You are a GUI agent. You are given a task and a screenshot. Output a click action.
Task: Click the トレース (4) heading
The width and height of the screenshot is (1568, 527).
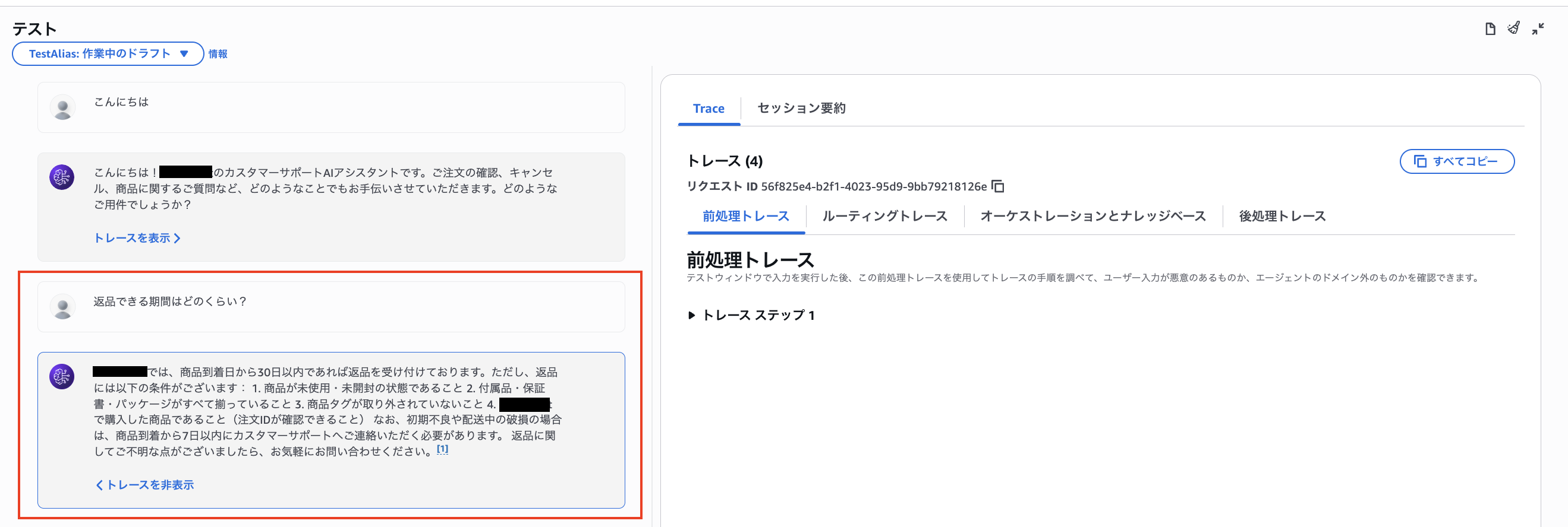725,161
